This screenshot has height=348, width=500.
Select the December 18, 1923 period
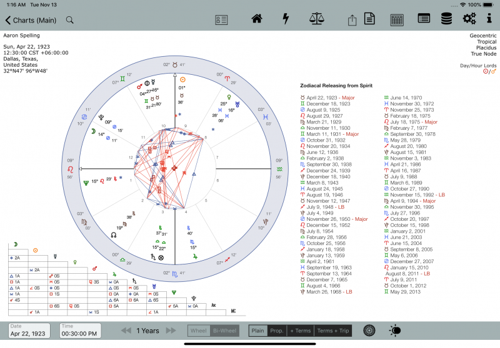tap(325, 104)
